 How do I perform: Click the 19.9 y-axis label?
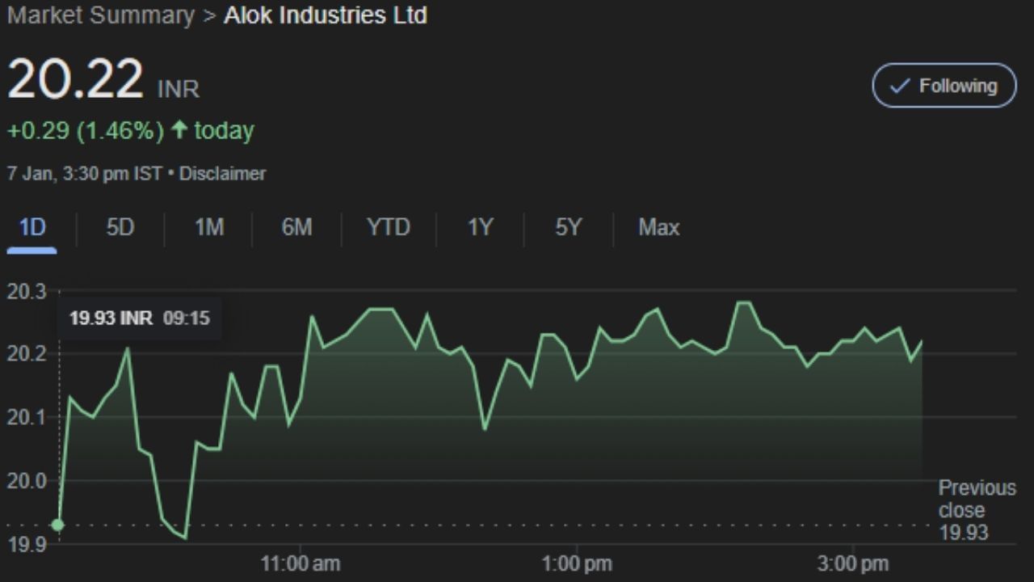pos(27,544)
